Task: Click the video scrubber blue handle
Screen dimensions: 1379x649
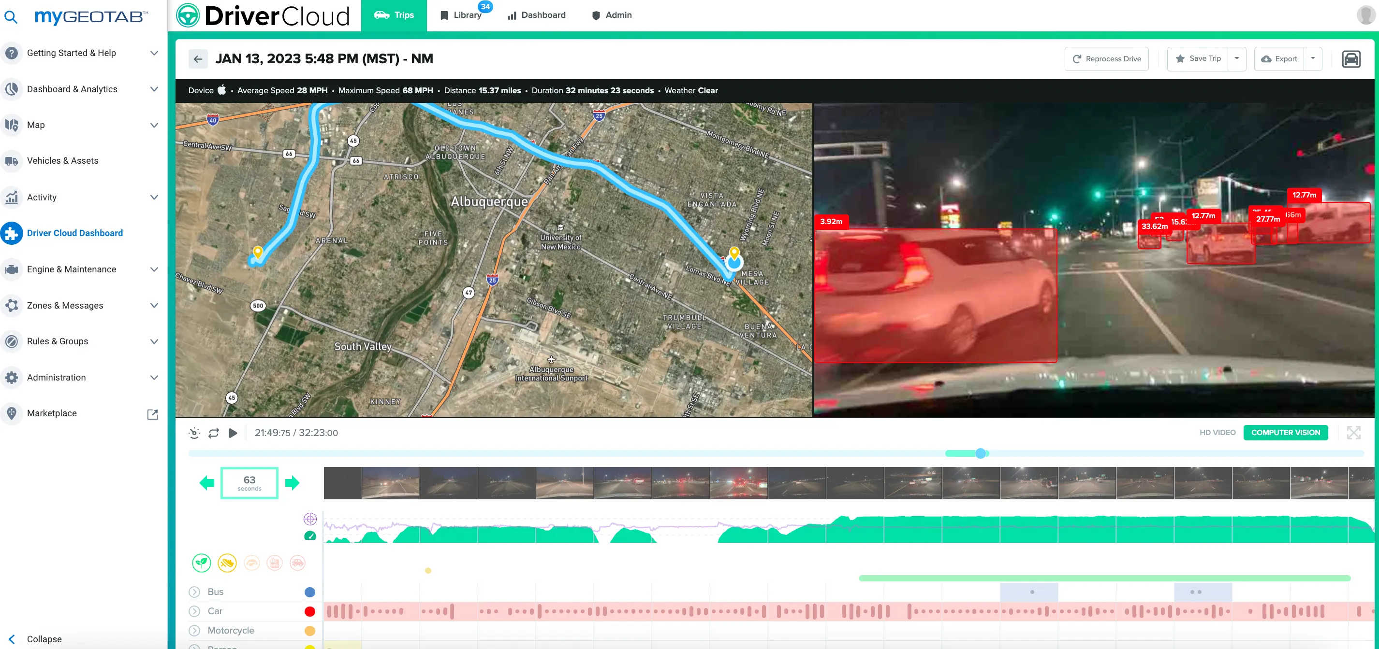Action: pos(980,453)
